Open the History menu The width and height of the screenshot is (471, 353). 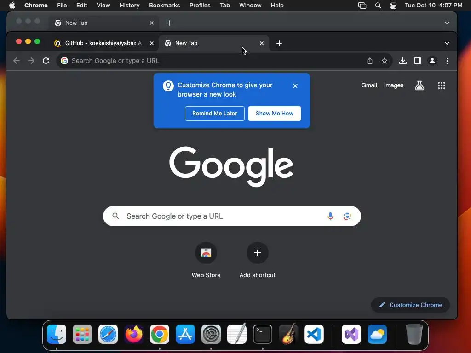[129, 6]
